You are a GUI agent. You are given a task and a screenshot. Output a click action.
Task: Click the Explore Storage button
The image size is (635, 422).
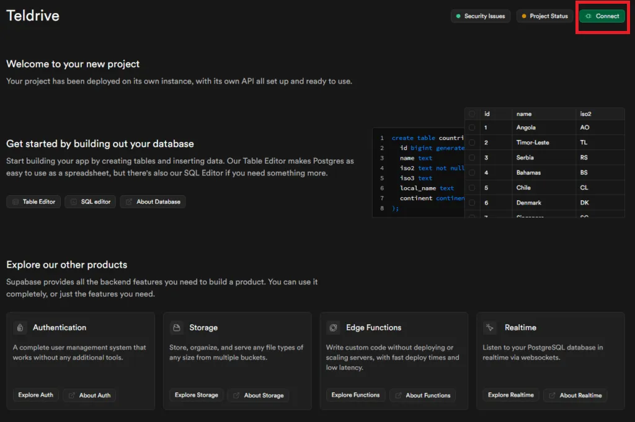point(196,395)
